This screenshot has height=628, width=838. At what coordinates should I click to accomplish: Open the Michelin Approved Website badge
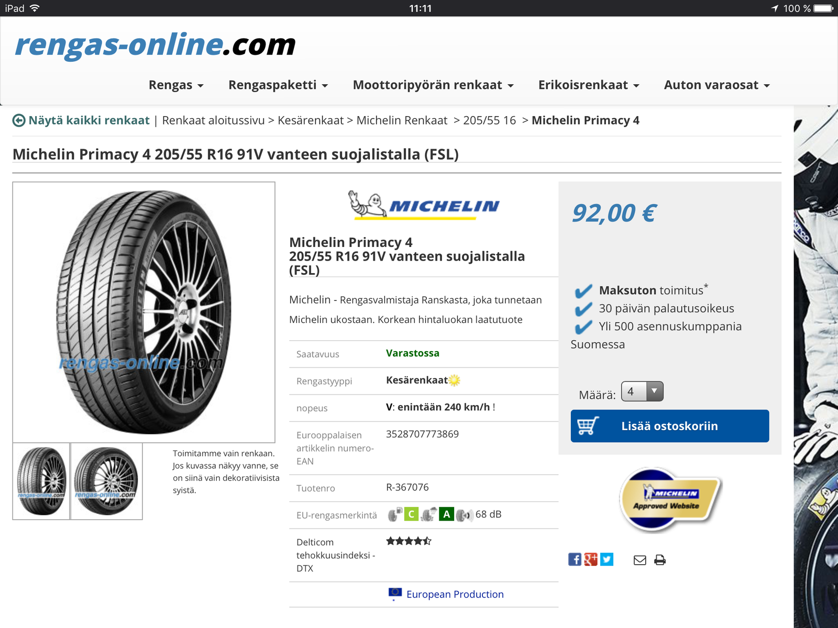[x=670, y=499]
